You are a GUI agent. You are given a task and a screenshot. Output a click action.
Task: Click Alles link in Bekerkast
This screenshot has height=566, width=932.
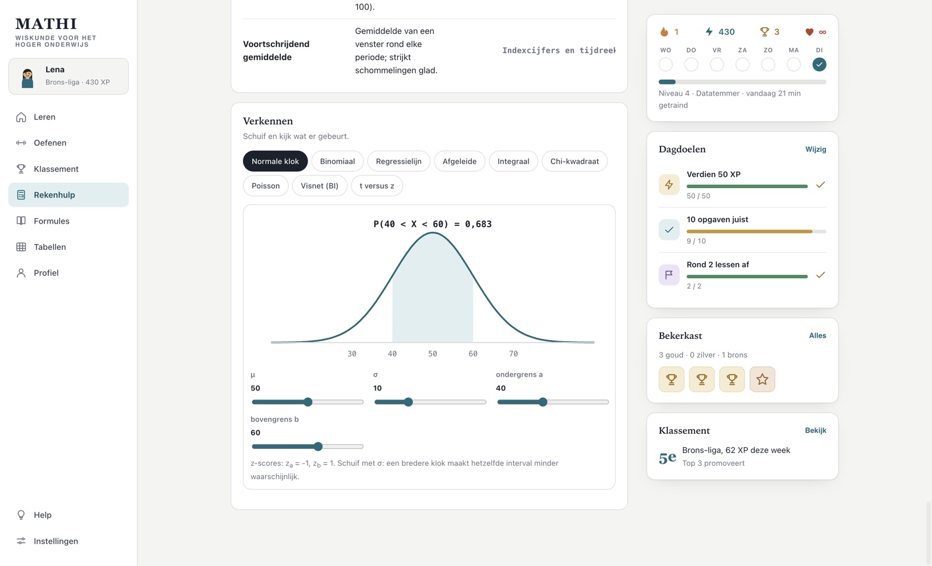[x=817, y=336]
